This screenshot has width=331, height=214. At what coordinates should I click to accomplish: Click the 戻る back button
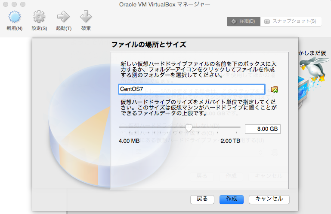(202, 199)
